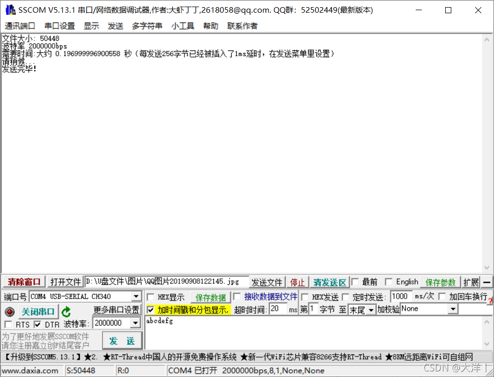Screen dimensions: 494x377
Task: Click the 文件大小: 50448 log line
Action: coord(30,39)
